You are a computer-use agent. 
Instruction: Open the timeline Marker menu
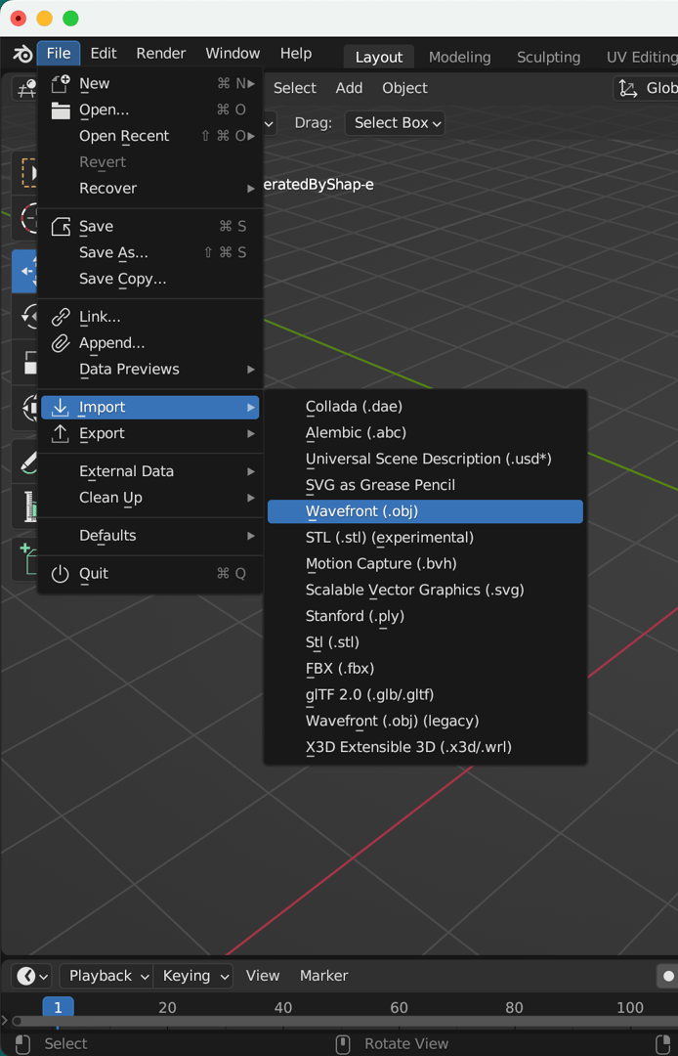(324, 975)
